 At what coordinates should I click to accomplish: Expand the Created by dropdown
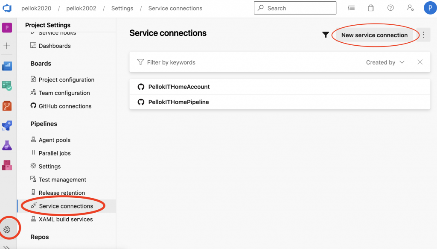coord(385,62)
